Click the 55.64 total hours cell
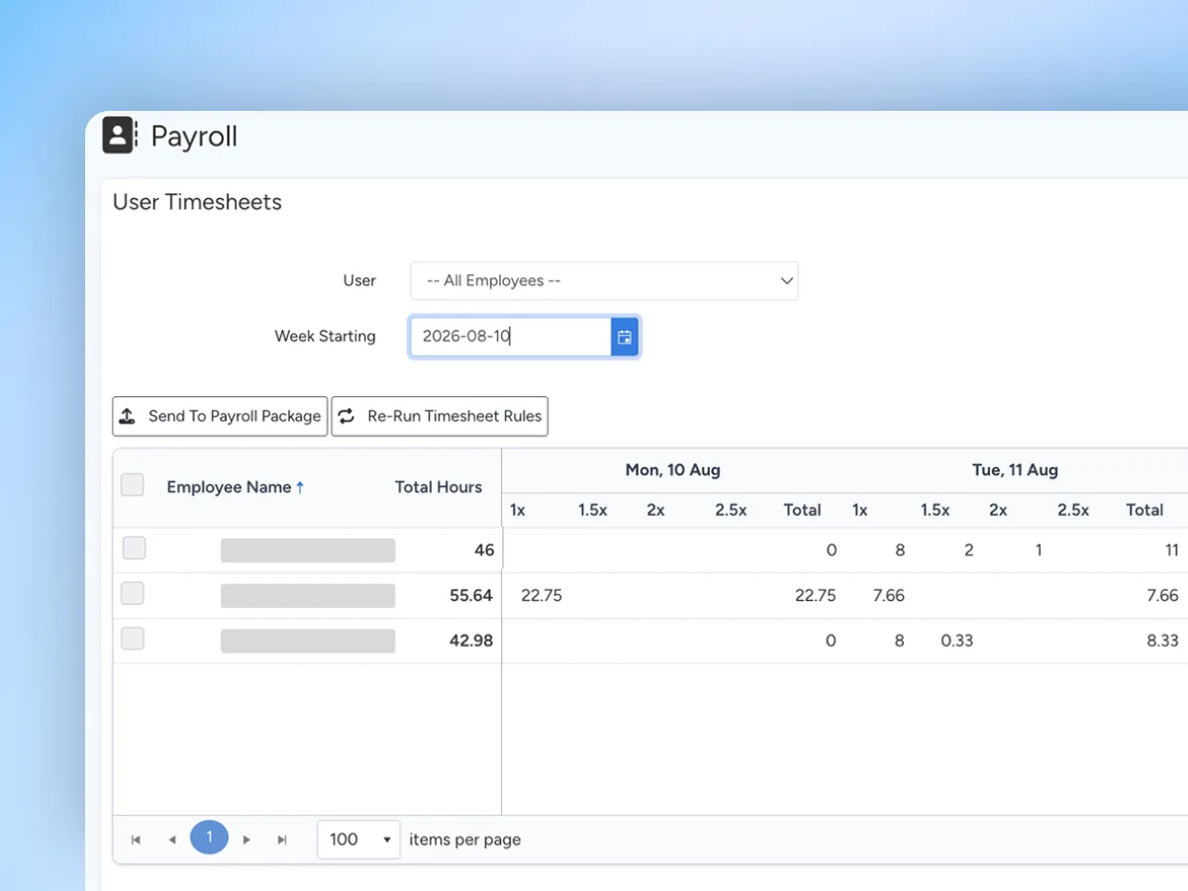The width and height of the screenshot is (1188, 891). click(471, 596)
